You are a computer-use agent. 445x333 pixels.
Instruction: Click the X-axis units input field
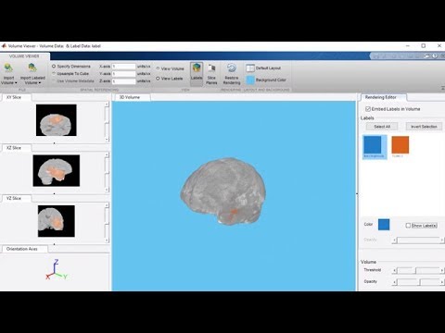[123, 67]
